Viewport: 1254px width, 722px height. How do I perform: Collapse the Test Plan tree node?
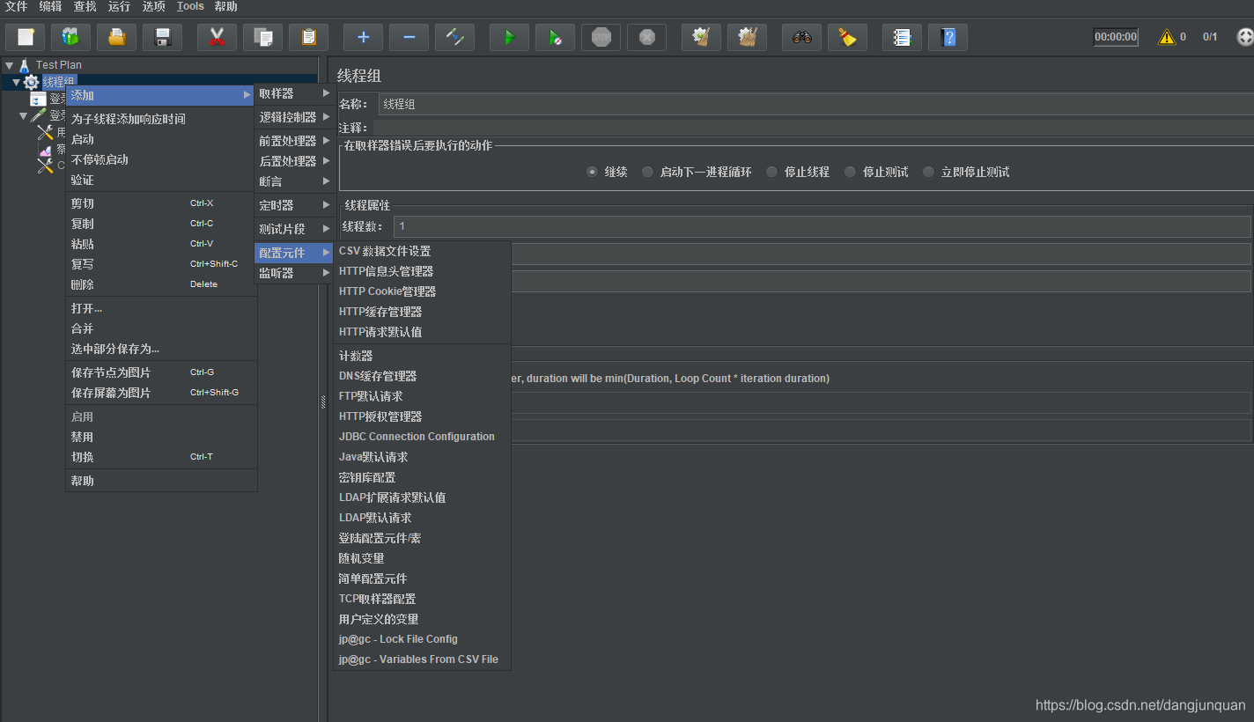coord(9,65)
